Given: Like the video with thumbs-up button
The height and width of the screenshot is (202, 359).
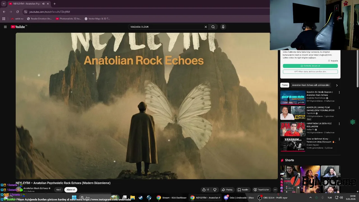Looking at the screenshot, I should coord(206,190).
